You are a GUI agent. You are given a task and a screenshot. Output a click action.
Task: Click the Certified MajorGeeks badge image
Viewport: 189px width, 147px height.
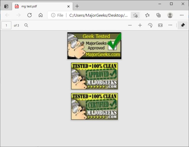point(94,106)
